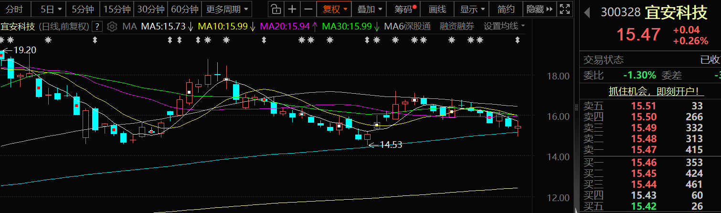Open the 画线 drawing tools button

pos(437,9)
